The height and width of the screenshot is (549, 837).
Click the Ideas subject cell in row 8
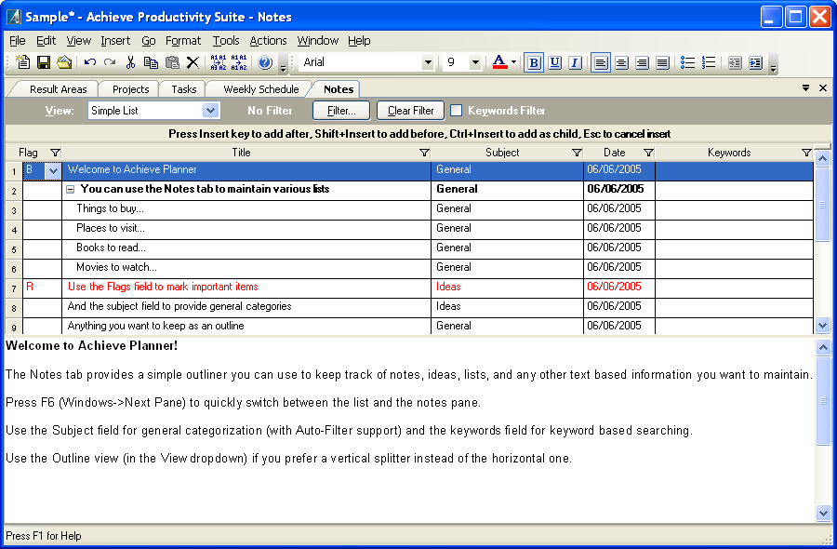507,306
